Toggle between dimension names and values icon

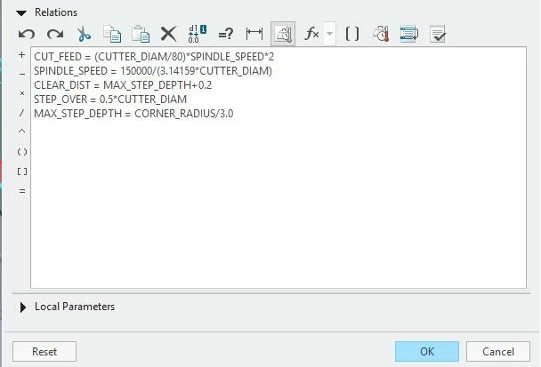coord(197,34)
